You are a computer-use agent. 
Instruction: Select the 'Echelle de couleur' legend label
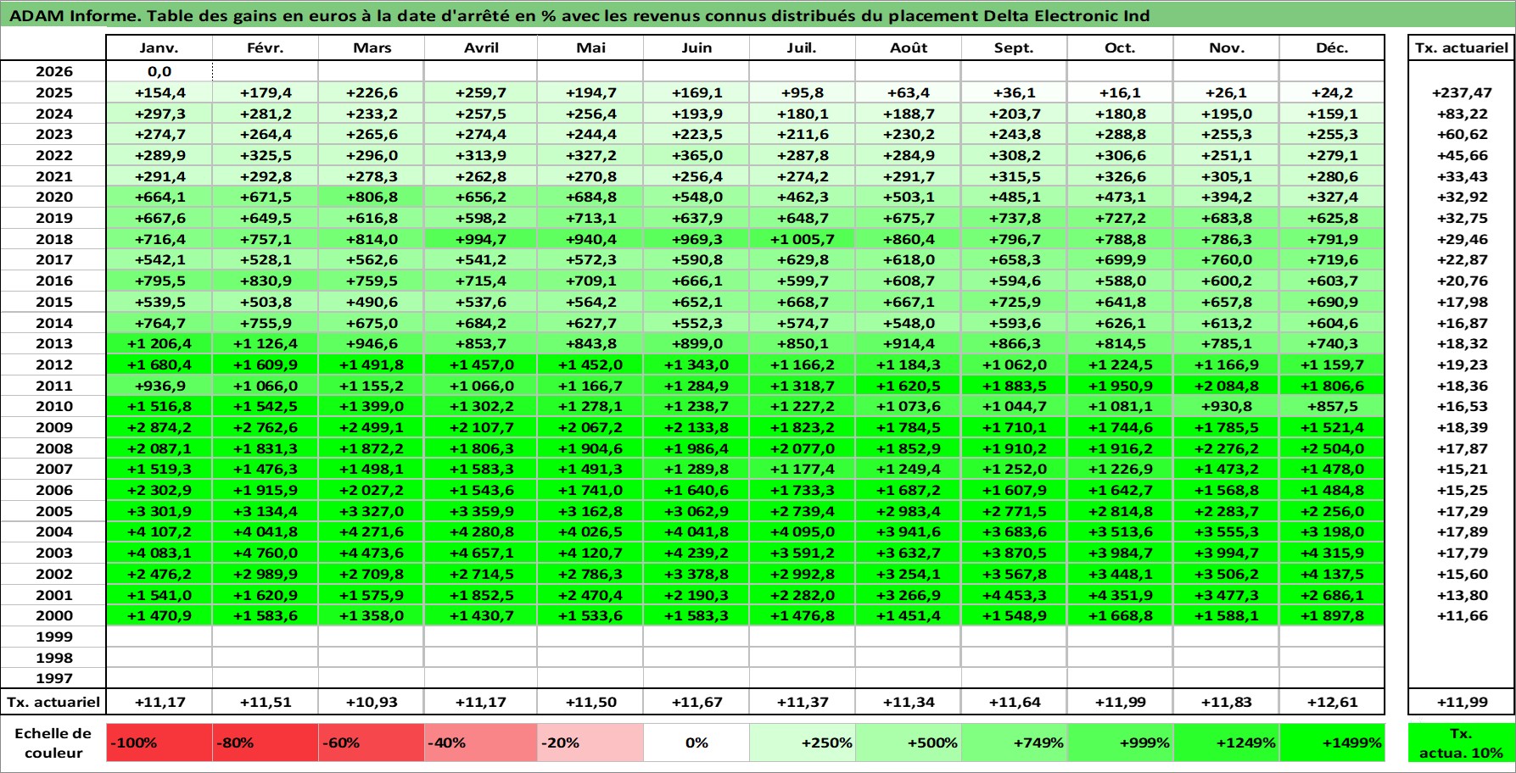click(53, 742)
